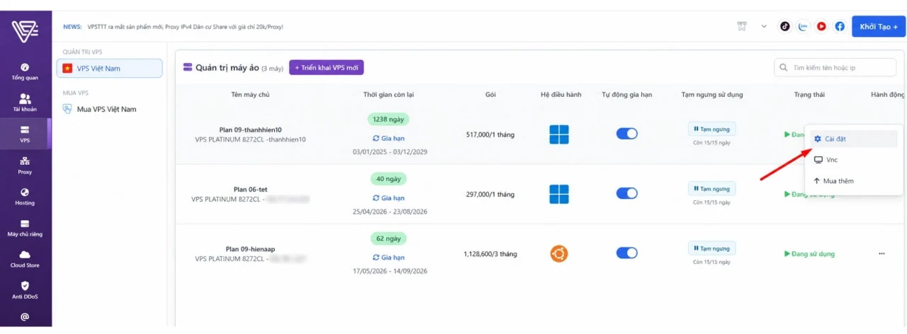Click Triển khai VPS mới button
This screenshot has width=907, height=334.
coord(327,67)
